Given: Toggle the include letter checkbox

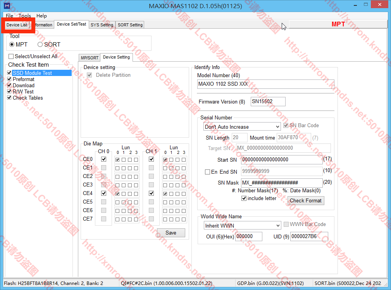Looking at the screenshot, I should point(244,199).
